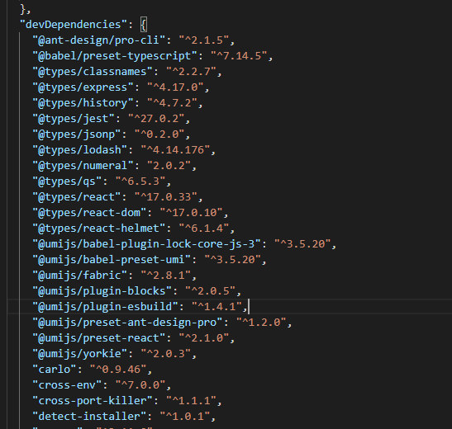Click "@umijs/plugin-blocks" package name
The width and height of the screenshot is (452, 429).
(102, 291)
